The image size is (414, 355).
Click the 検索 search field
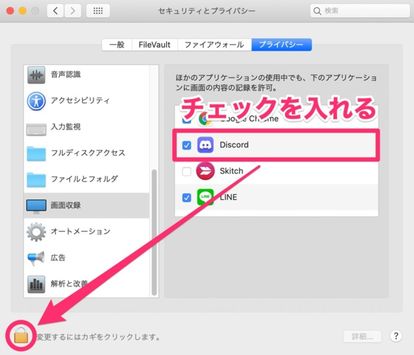point(360,11)
